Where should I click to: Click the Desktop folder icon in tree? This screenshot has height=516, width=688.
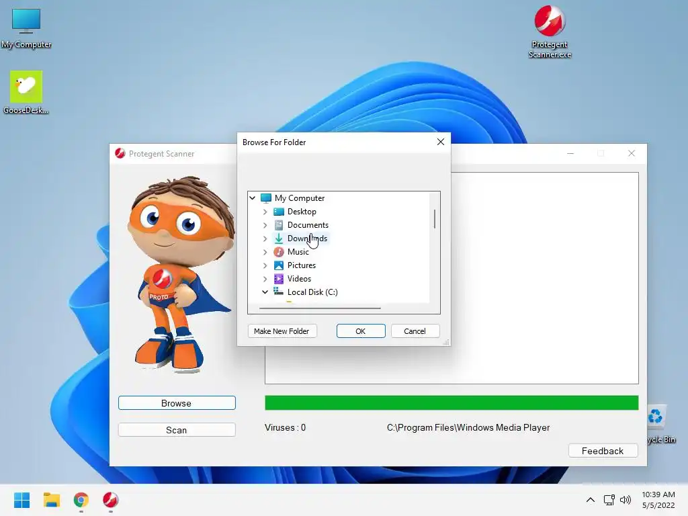pos(279,212)
